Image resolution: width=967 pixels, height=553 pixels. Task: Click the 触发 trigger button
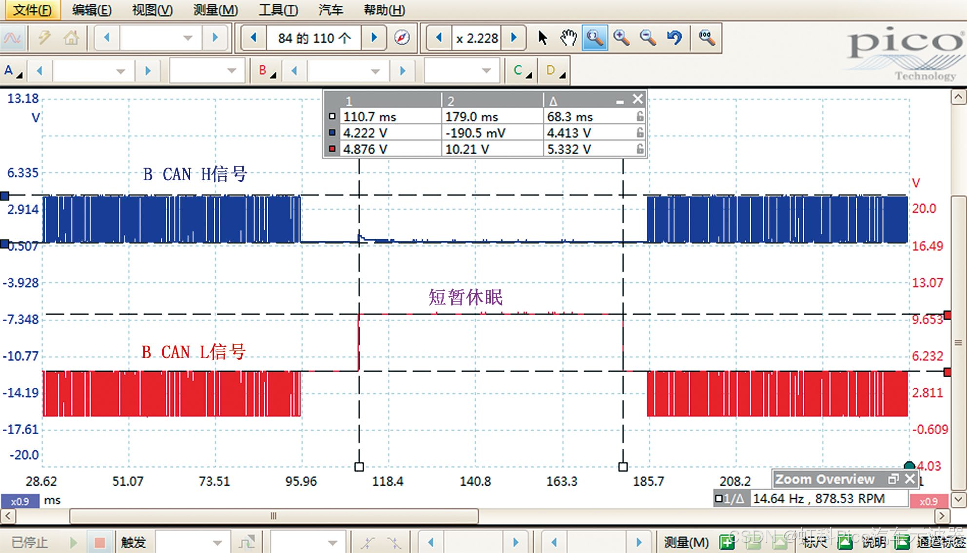(133, 542)
